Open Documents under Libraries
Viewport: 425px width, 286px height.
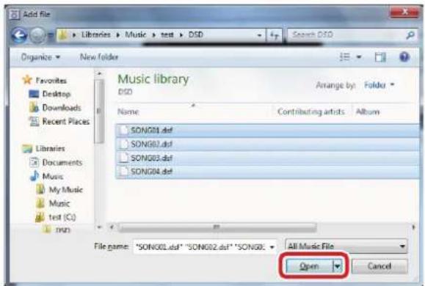[x=62, y=162]
